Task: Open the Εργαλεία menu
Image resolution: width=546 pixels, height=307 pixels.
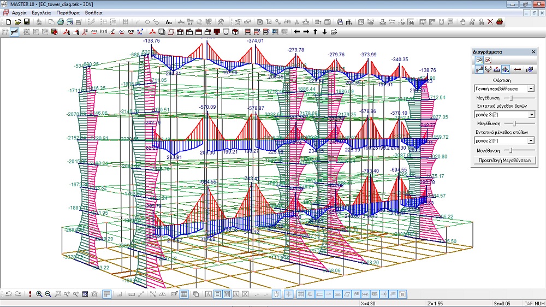Action: click(41, 11)
